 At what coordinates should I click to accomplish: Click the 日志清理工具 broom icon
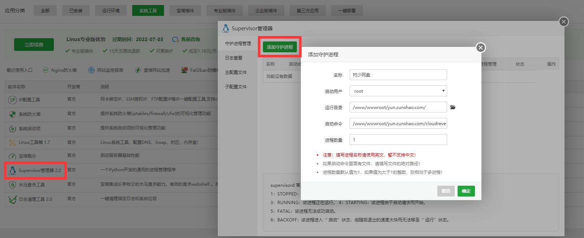12,199
